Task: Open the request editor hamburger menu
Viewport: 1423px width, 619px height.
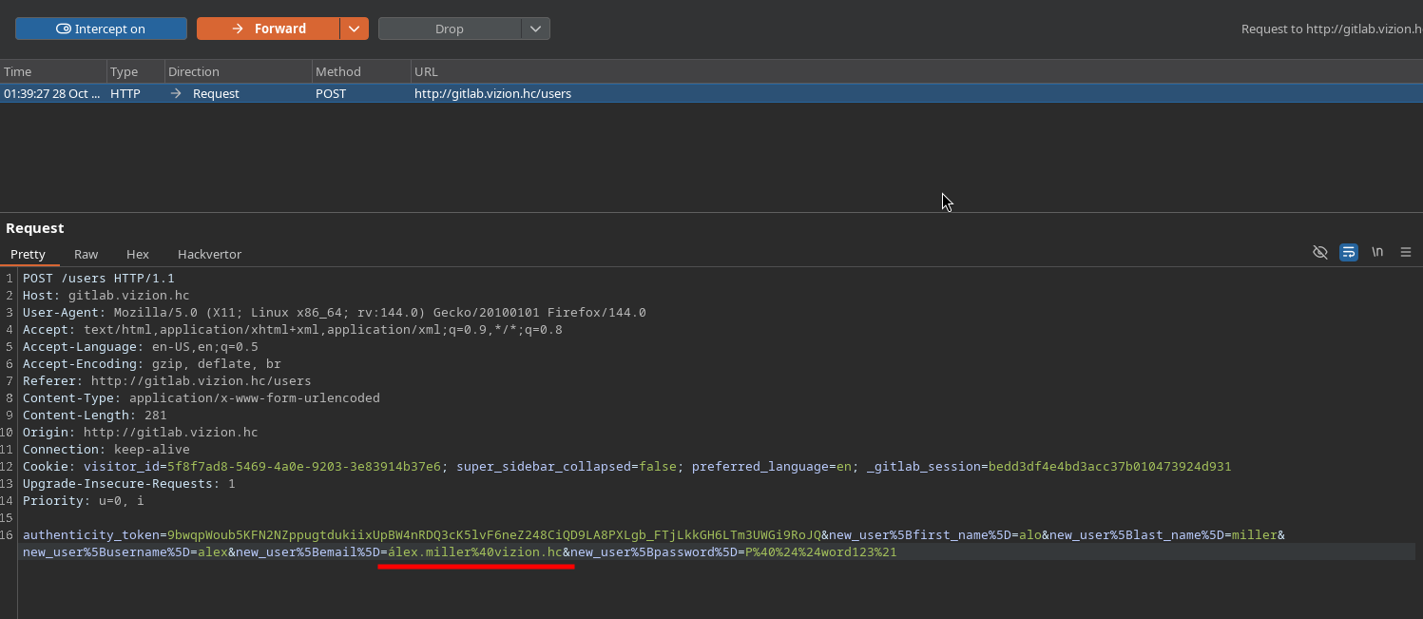Action: pyautogui.click(x=1405, y=252)
